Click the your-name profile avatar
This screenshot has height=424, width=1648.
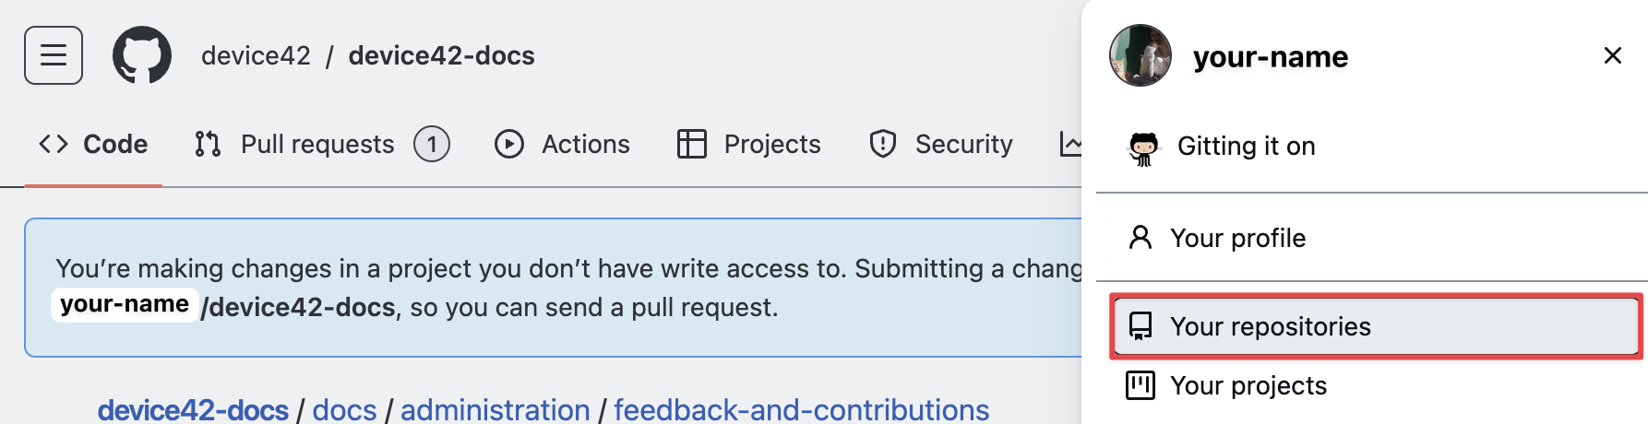coord(1140,55)
